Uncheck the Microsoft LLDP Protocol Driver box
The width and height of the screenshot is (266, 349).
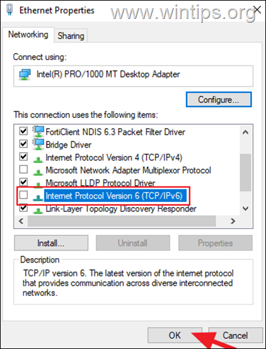23,182
